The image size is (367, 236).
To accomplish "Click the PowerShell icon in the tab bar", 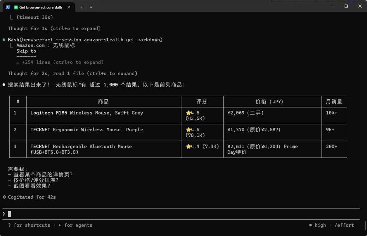I will click(x=8, y=7).
